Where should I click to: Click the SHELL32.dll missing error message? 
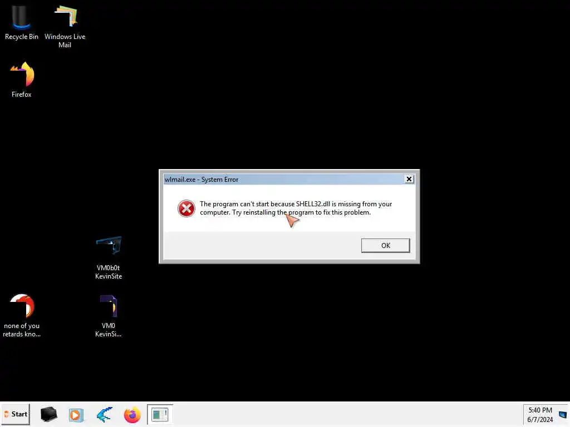(x=296, y=208)
